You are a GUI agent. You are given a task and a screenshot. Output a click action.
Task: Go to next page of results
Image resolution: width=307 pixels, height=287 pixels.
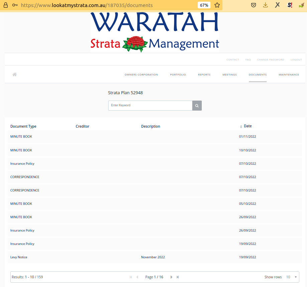point(171,277)
